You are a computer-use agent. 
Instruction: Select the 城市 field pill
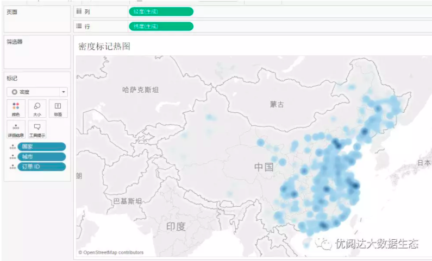click(x=42, y=157)
